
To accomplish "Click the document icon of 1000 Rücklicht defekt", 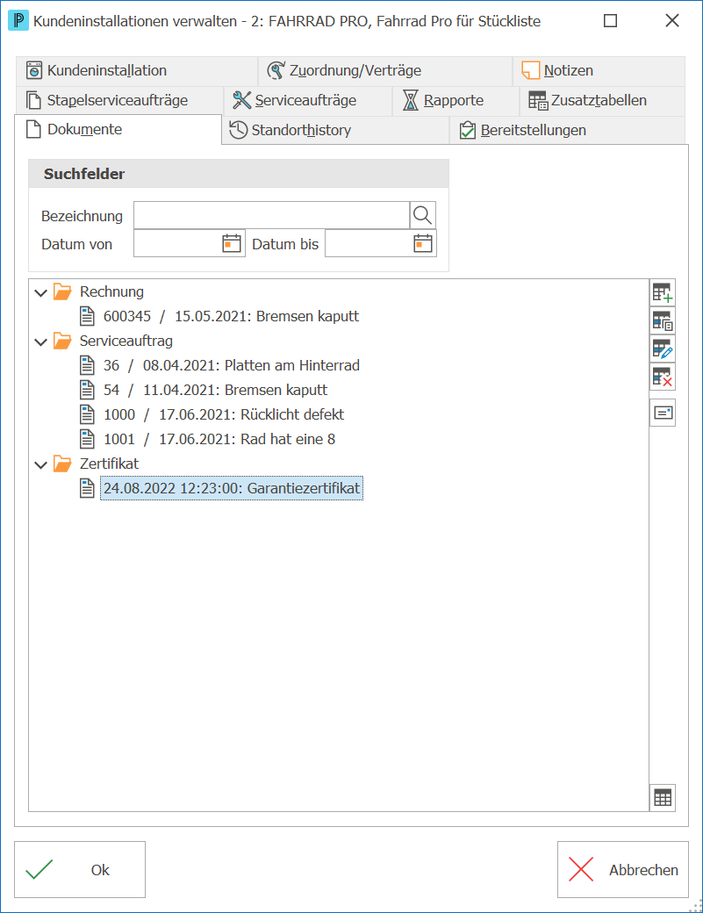I will tap(87, 414).
